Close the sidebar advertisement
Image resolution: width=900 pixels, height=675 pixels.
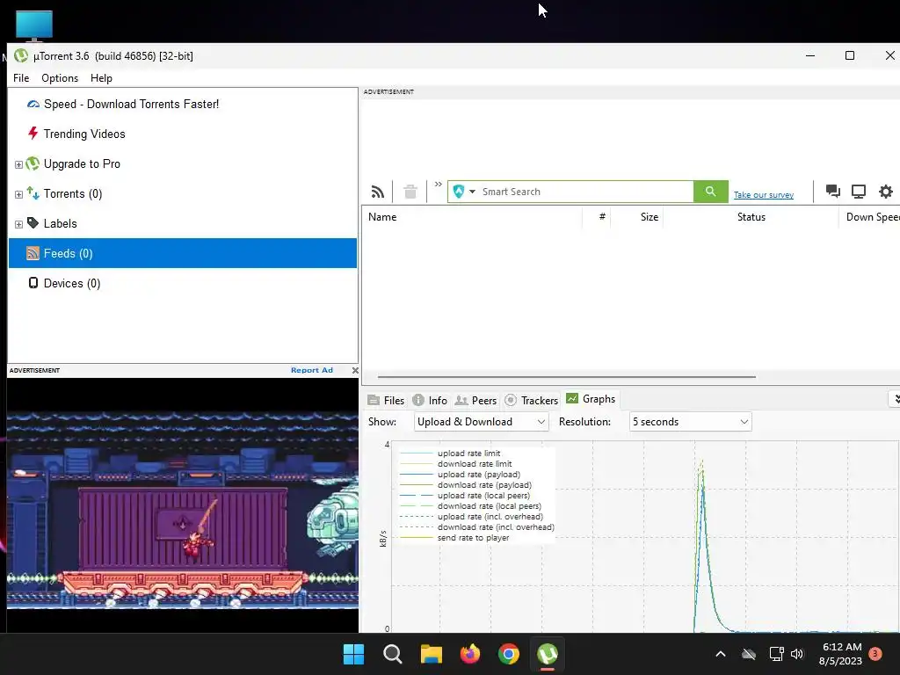click(355, 370)
